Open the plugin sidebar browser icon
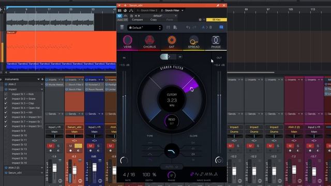 122,27
